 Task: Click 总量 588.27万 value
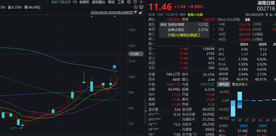[x=173, y=74]
